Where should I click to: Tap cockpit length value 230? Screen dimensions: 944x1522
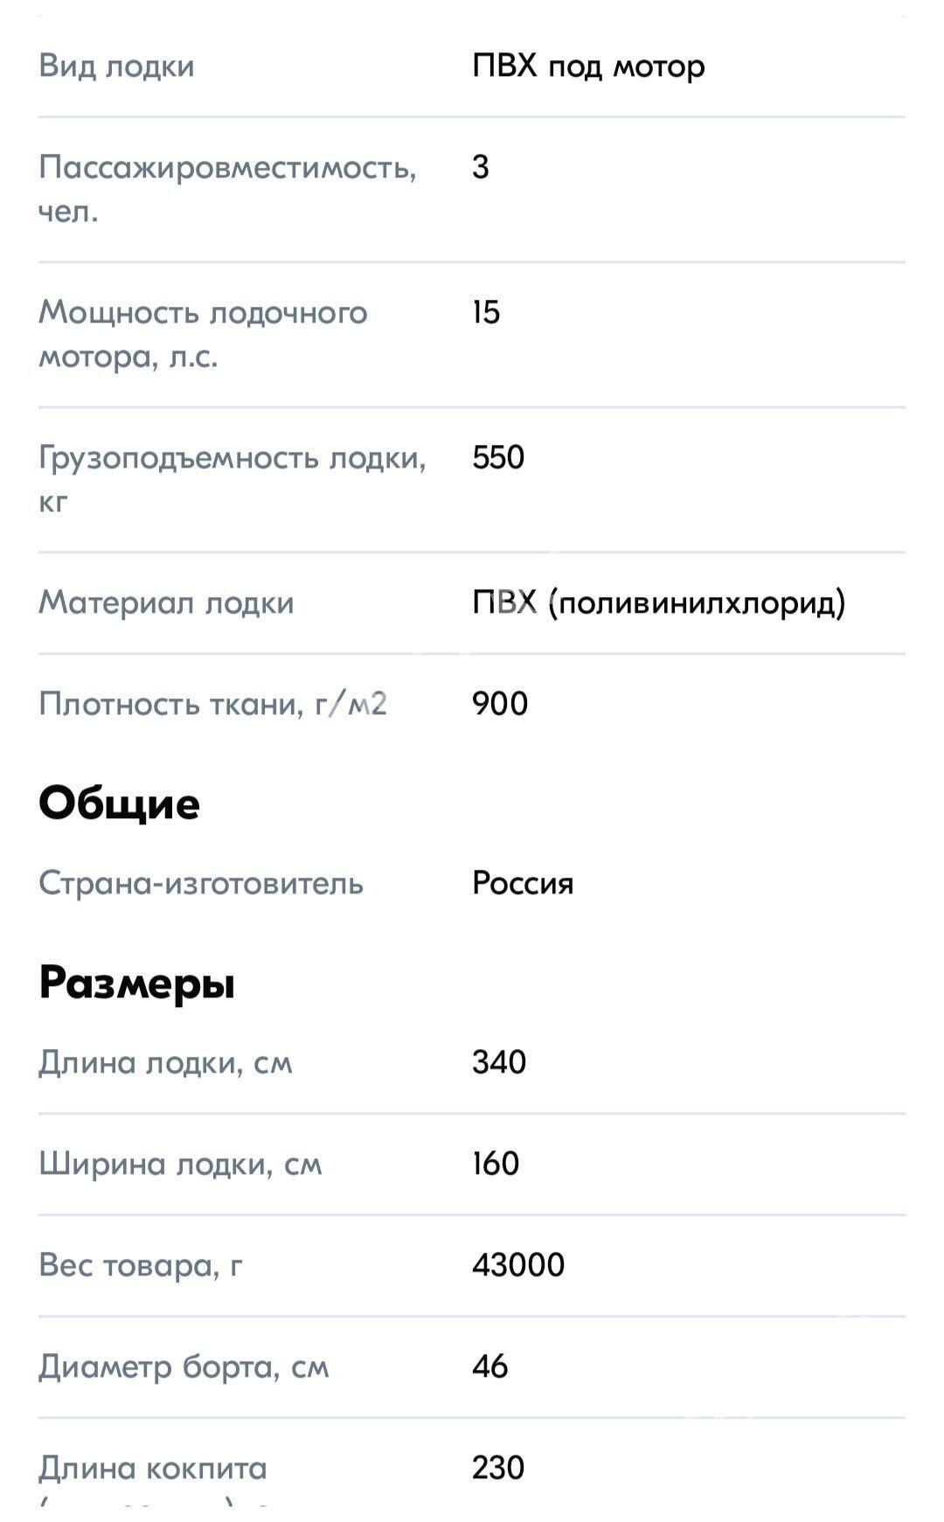pyautogui.click(x=498, y=1468)
